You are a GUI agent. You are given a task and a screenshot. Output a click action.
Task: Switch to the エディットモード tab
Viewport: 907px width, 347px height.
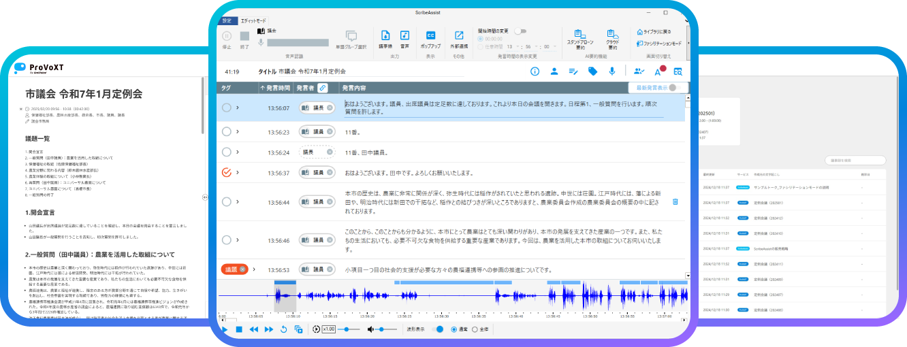(255, 21)
